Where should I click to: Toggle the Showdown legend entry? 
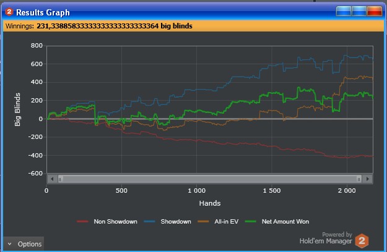[x=167, y=222]
